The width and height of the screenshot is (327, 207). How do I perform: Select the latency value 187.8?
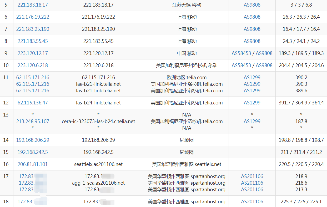(301, 122)
